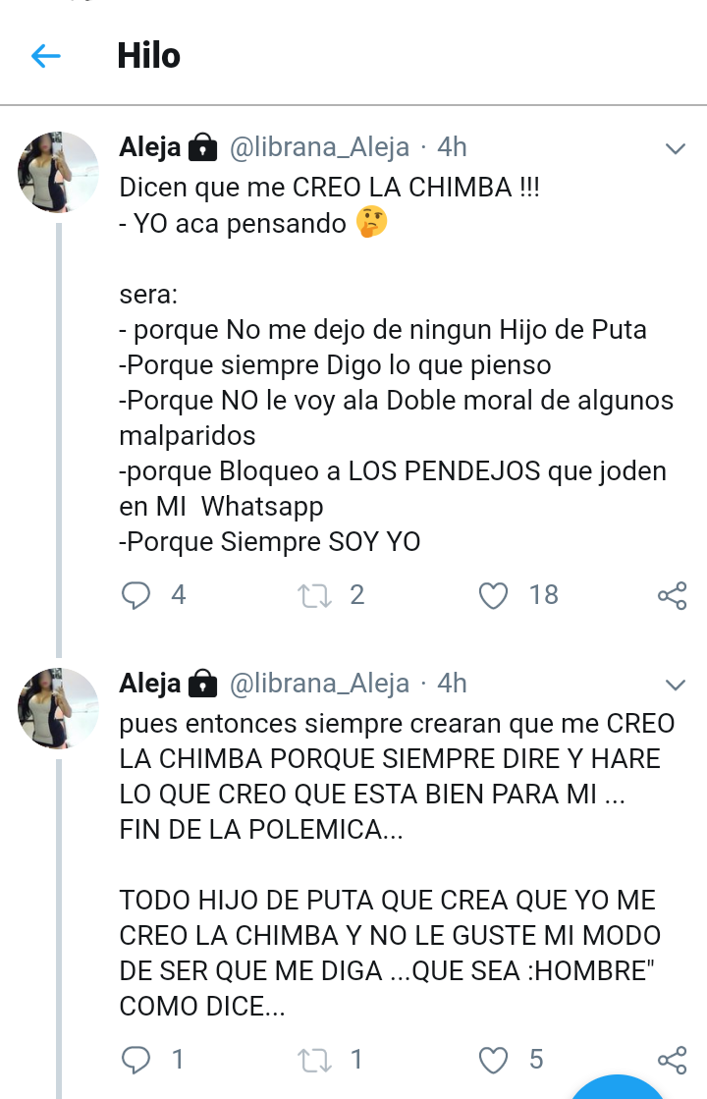Open Aleja's avatar on first tweet
707x1099 pixels.
(59, 172)
